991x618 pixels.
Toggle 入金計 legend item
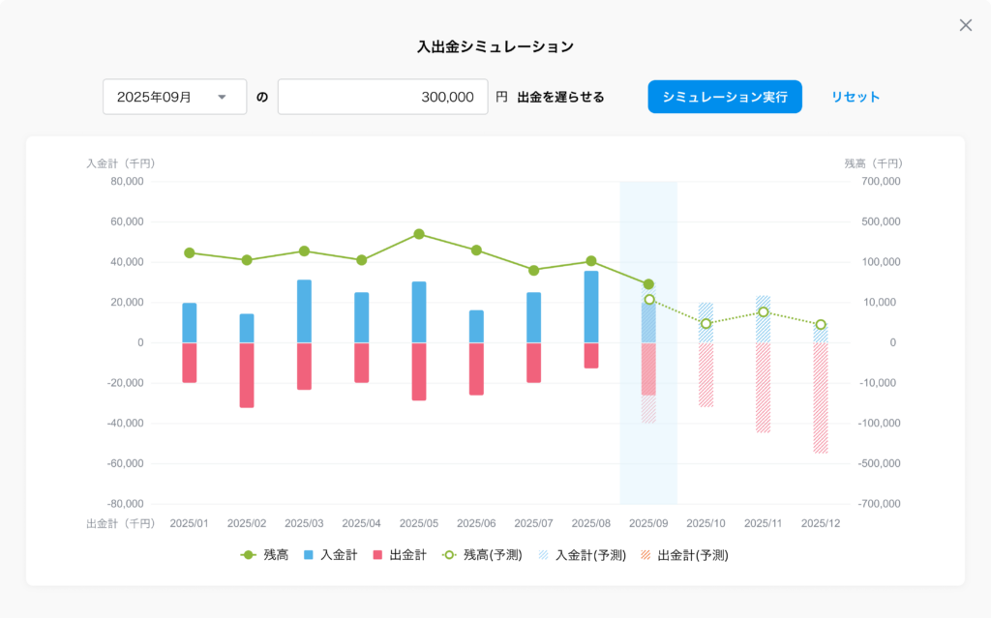pos(331,555)
